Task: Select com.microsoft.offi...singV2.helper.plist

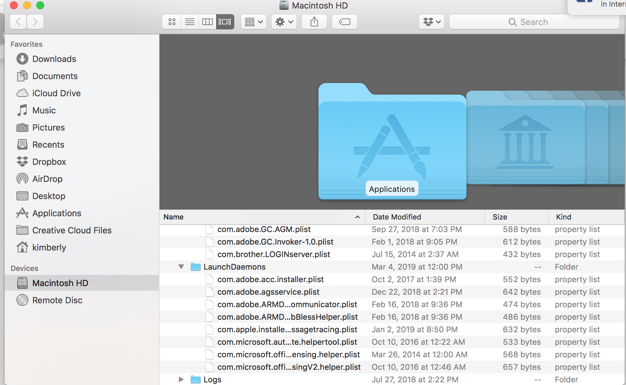Action: coord(392,367)
